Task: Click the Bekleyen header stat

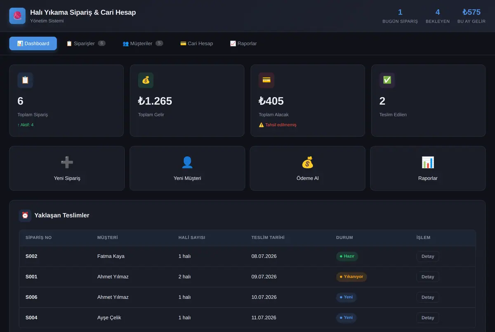Action: click(x=438, y=16)
